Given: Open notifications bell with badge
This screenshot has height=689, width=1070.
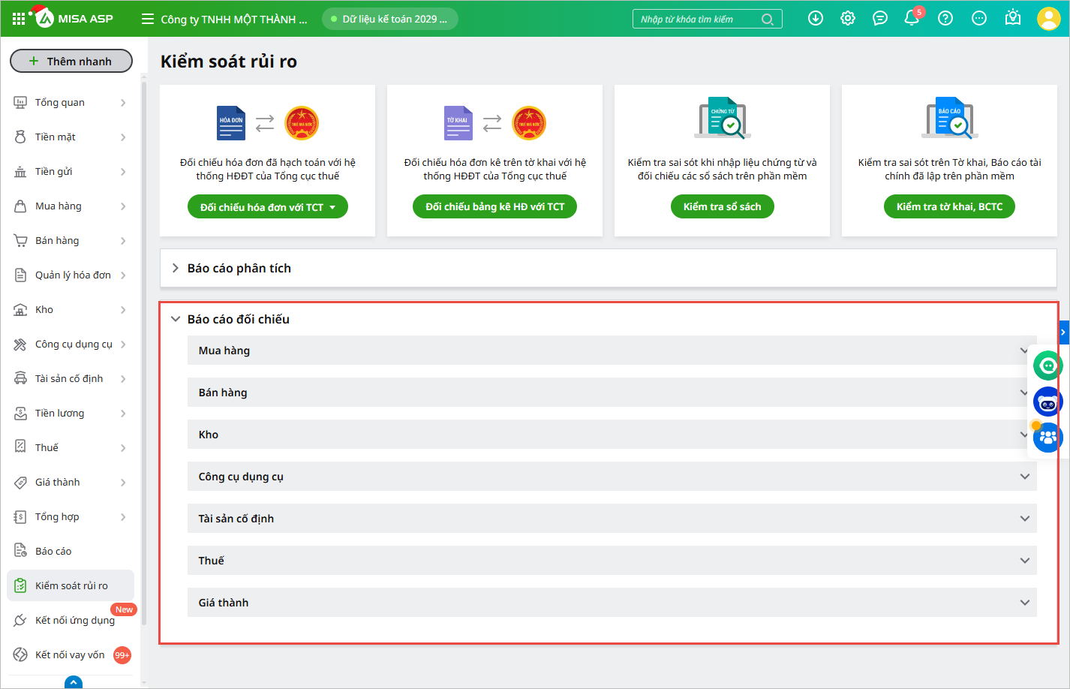Looking at the screenshot, I should pyautogui.click(x=912, y=19).
